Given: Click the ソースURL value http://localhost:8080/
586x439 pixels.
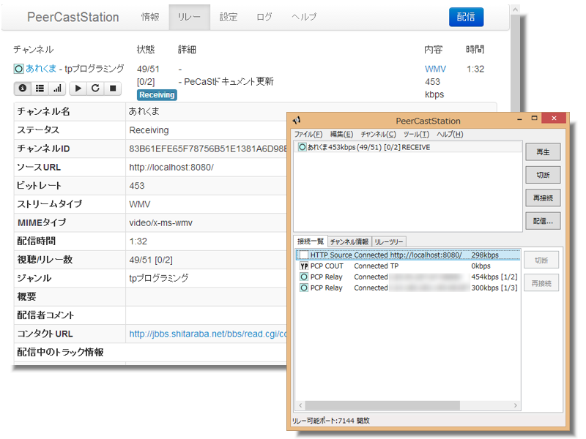Looking at the screenshot, I should coord(171,168).
